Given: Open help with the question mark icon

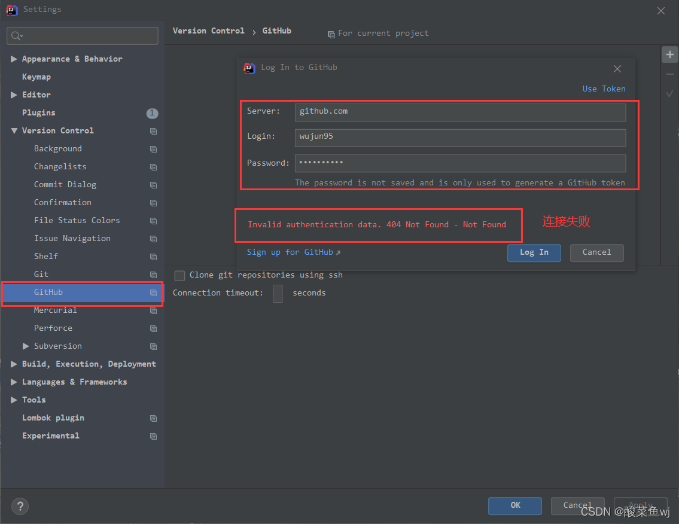Looking at the screenshot, I should coord(20,506).
